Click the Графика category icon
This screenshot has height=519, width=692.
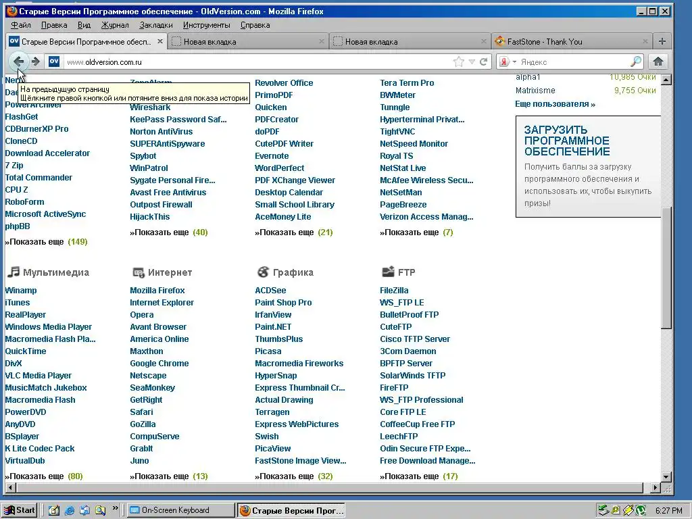click(263, 272)
